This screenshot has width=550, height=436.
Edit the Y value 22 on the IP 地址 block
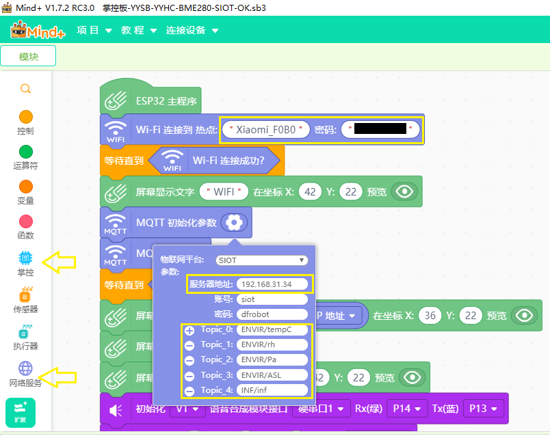click(x=471, y=316)
